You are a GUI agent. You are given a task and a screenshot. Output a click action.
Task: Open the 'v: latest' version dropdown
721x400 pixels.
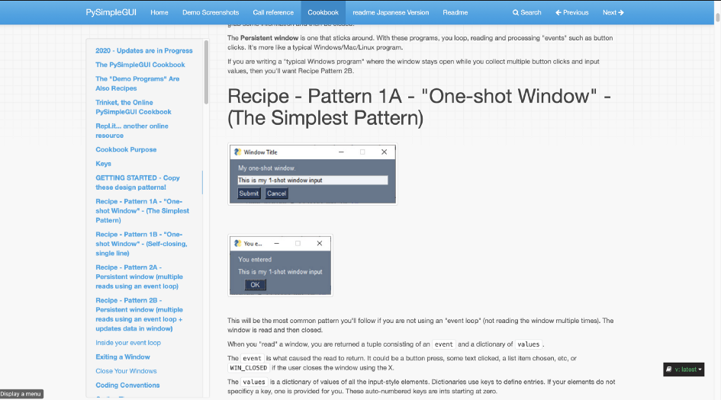[x=684, y=370]
